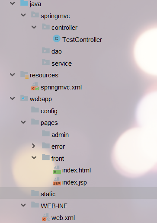Click the java source folder icon
Image resolution: width=157 pixels, height=223 pixels.
pyautogui.click(x=24, y=3)
